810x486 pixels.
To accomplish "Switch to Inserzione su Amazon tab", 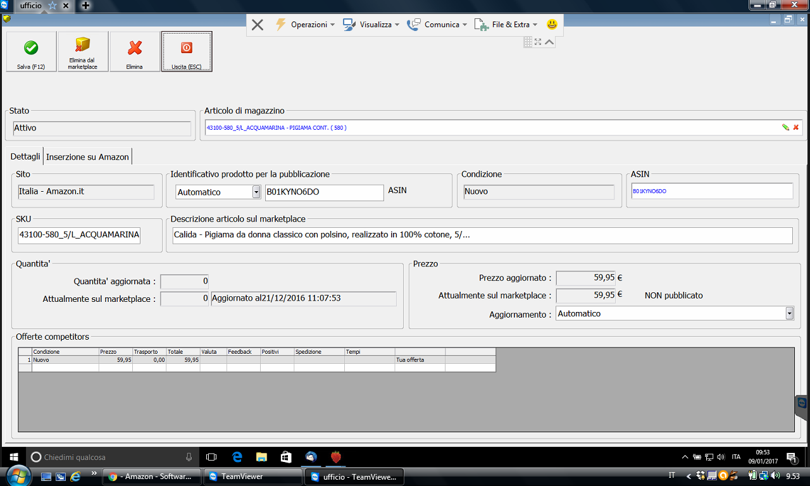I will tap(87, 157).
